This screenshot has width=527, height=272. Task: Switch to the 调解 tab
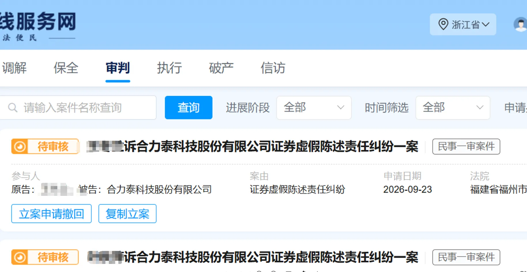point(14,68)
